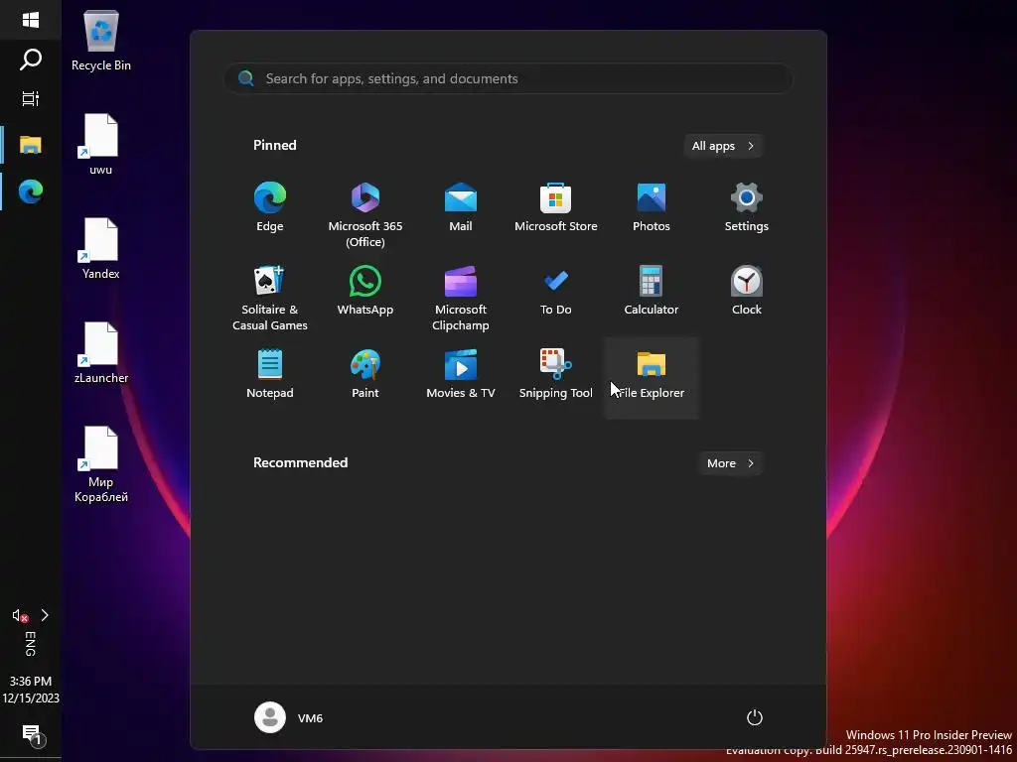Open File Explorer from the taskbar
This screenshot has width=1017, height=762.
click(31, 145)
